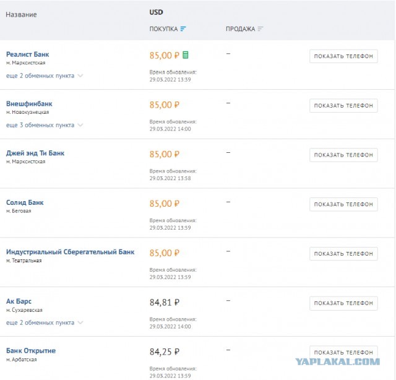
Task: Open the Солид Банк link
Action: click(25, 202)
